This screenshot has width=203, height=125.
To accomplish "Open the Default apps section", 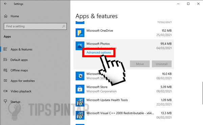I will pos(19,60).
